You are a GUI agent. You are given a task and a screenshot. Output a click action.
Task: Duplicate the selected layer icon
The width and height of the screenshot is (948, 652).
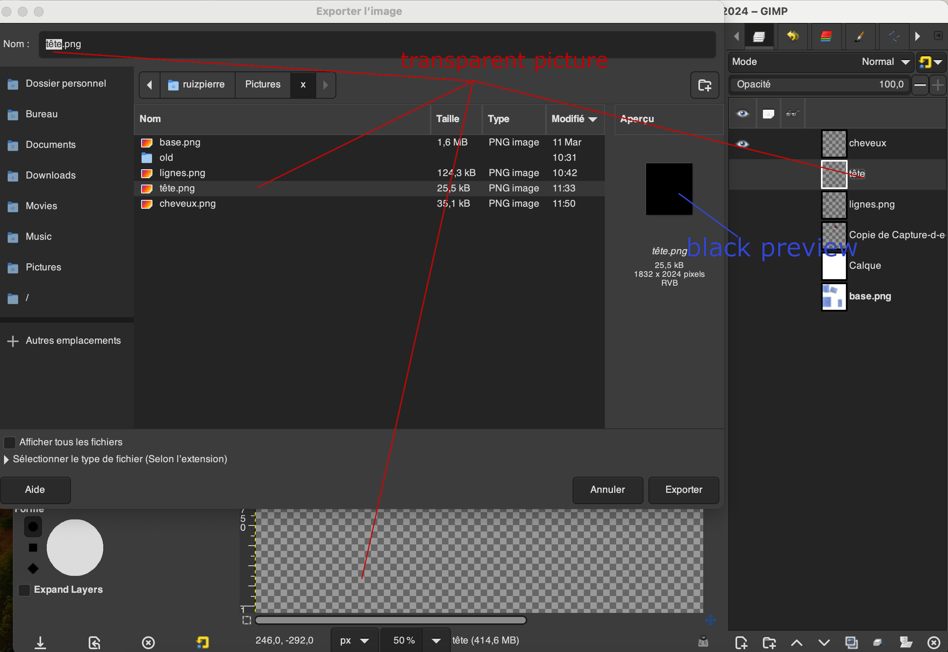coord(852,643)
